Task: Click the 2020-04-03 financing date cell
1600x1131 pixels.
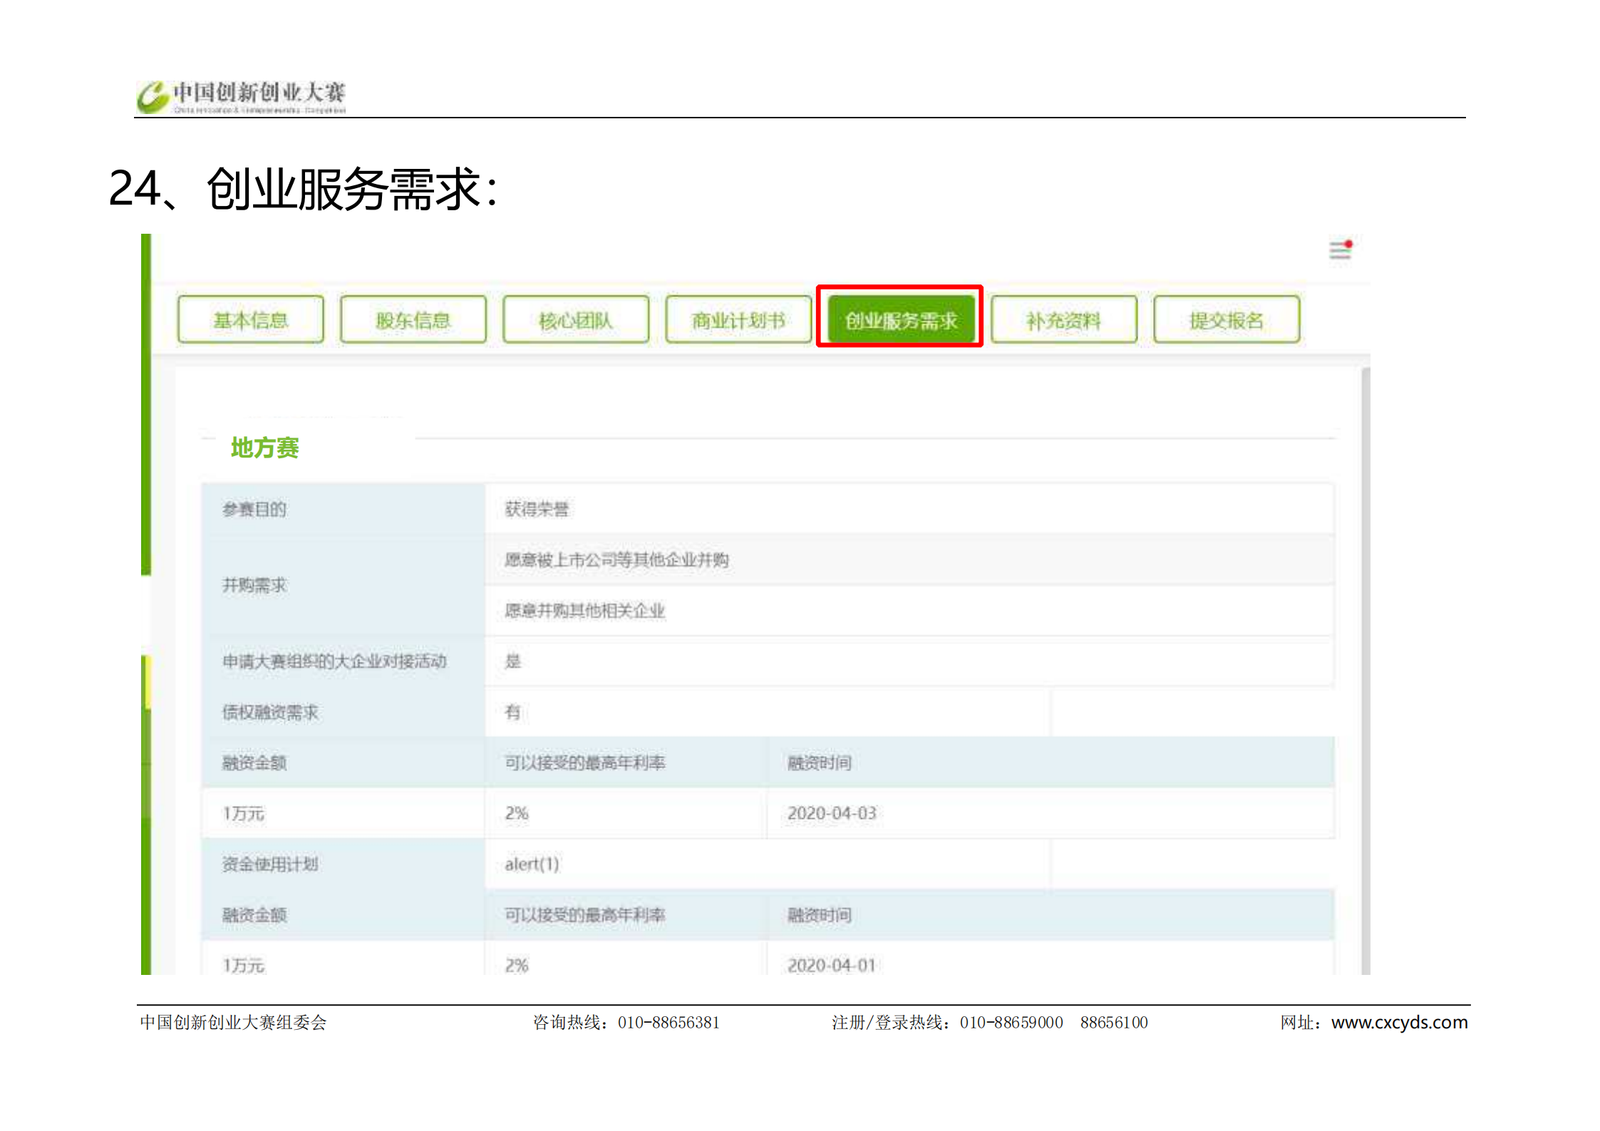Action: [832, 813]
